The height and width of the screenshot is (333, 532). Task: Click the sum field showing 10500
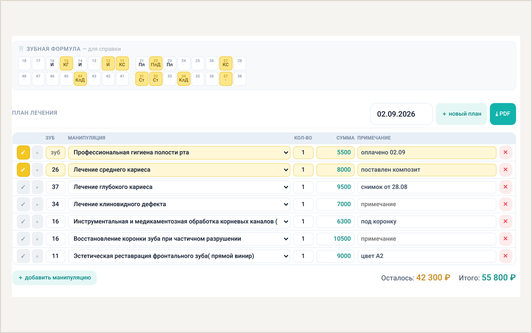336,239
